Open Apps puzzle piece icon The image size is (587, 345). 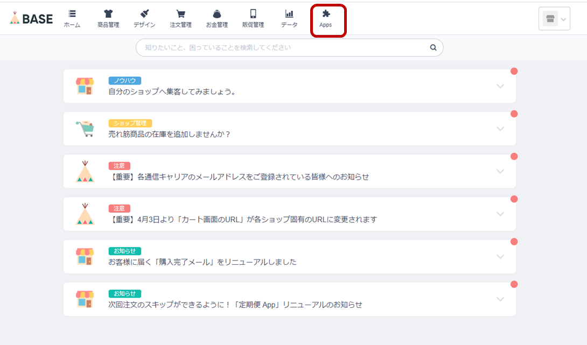(326, 14)
